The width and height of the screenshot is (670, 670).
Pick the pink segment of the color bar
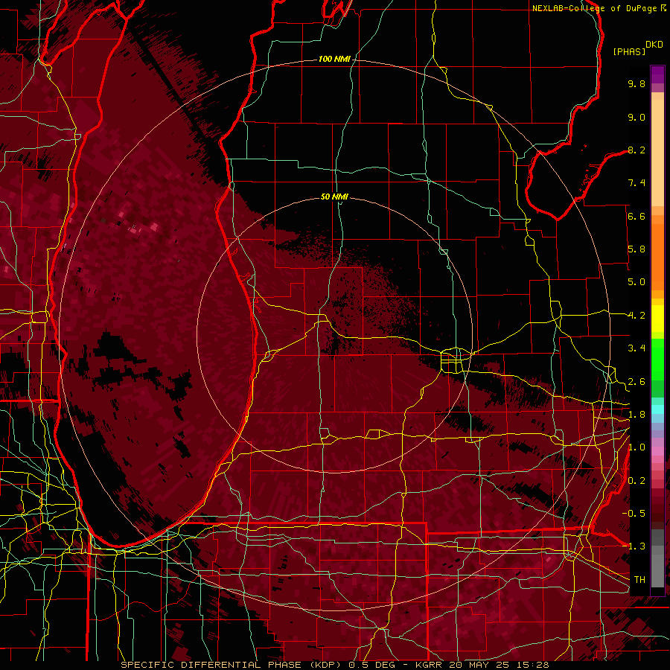click(x=657, y=451)
